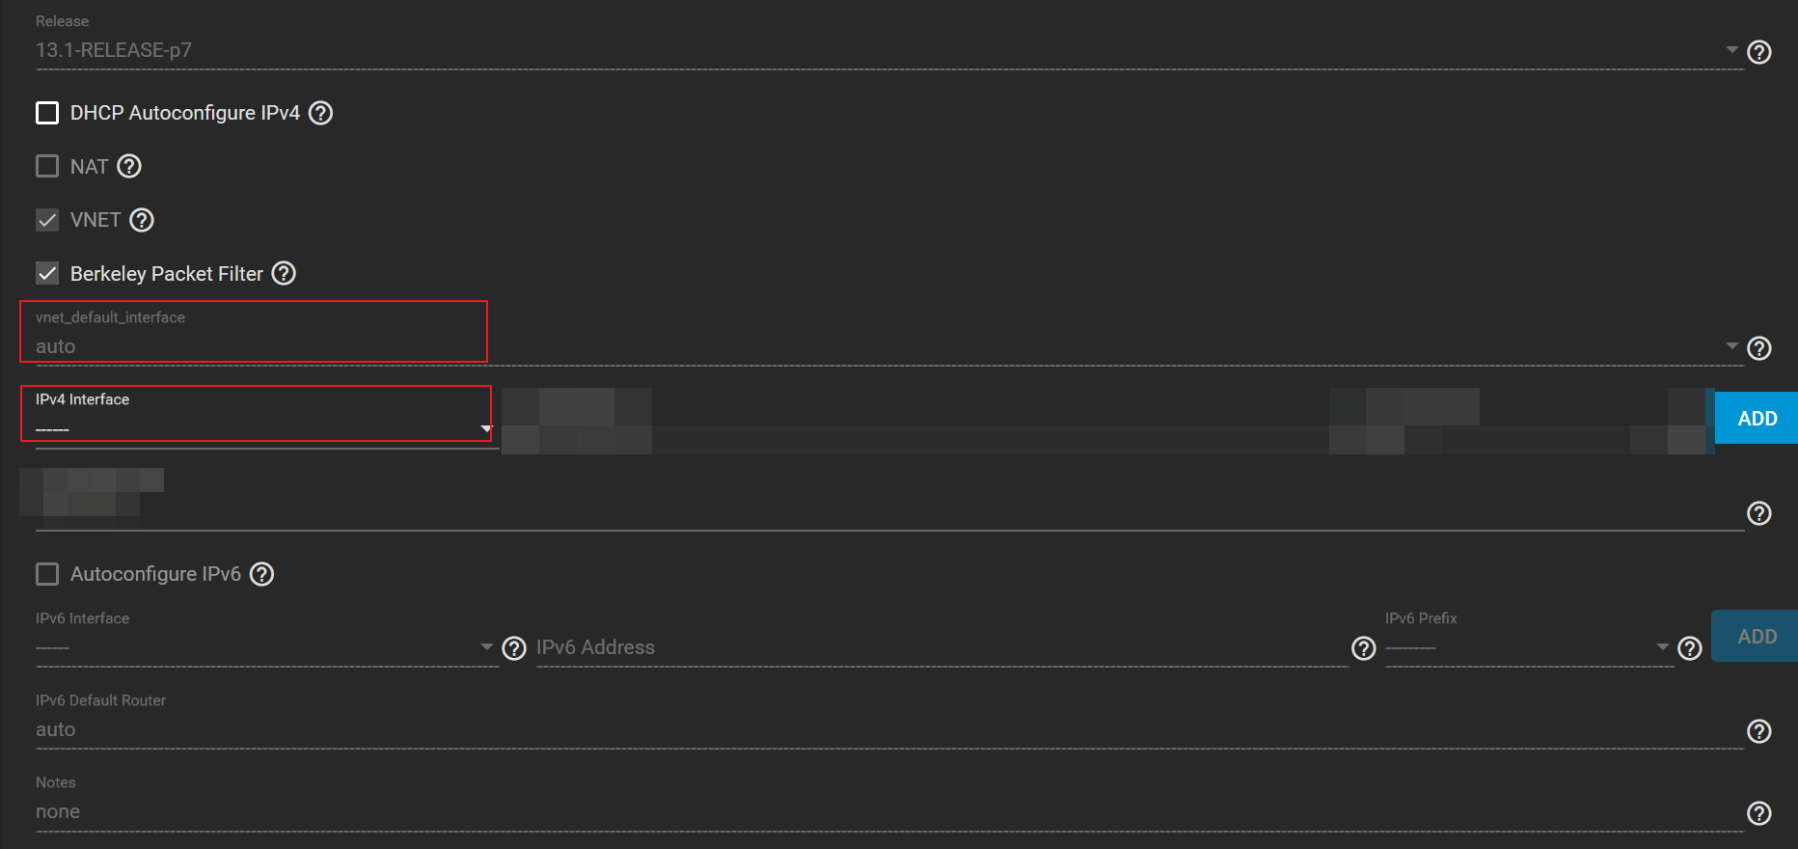Screen dimensions: 1798x849
Task: Focus the IPv6 Address input field
Action: (941, 647)
